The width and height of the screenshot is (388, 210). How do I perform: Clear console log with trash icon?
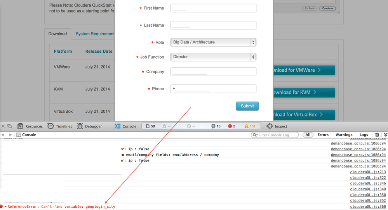coord(377,135)
